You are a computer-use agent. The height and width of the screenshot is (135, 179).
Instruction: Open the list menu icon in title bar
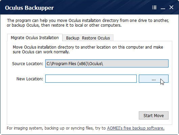point(154,7)
